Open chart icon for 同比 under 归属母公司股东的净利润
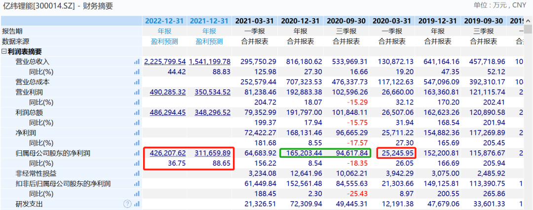 [x=137, y=164]
